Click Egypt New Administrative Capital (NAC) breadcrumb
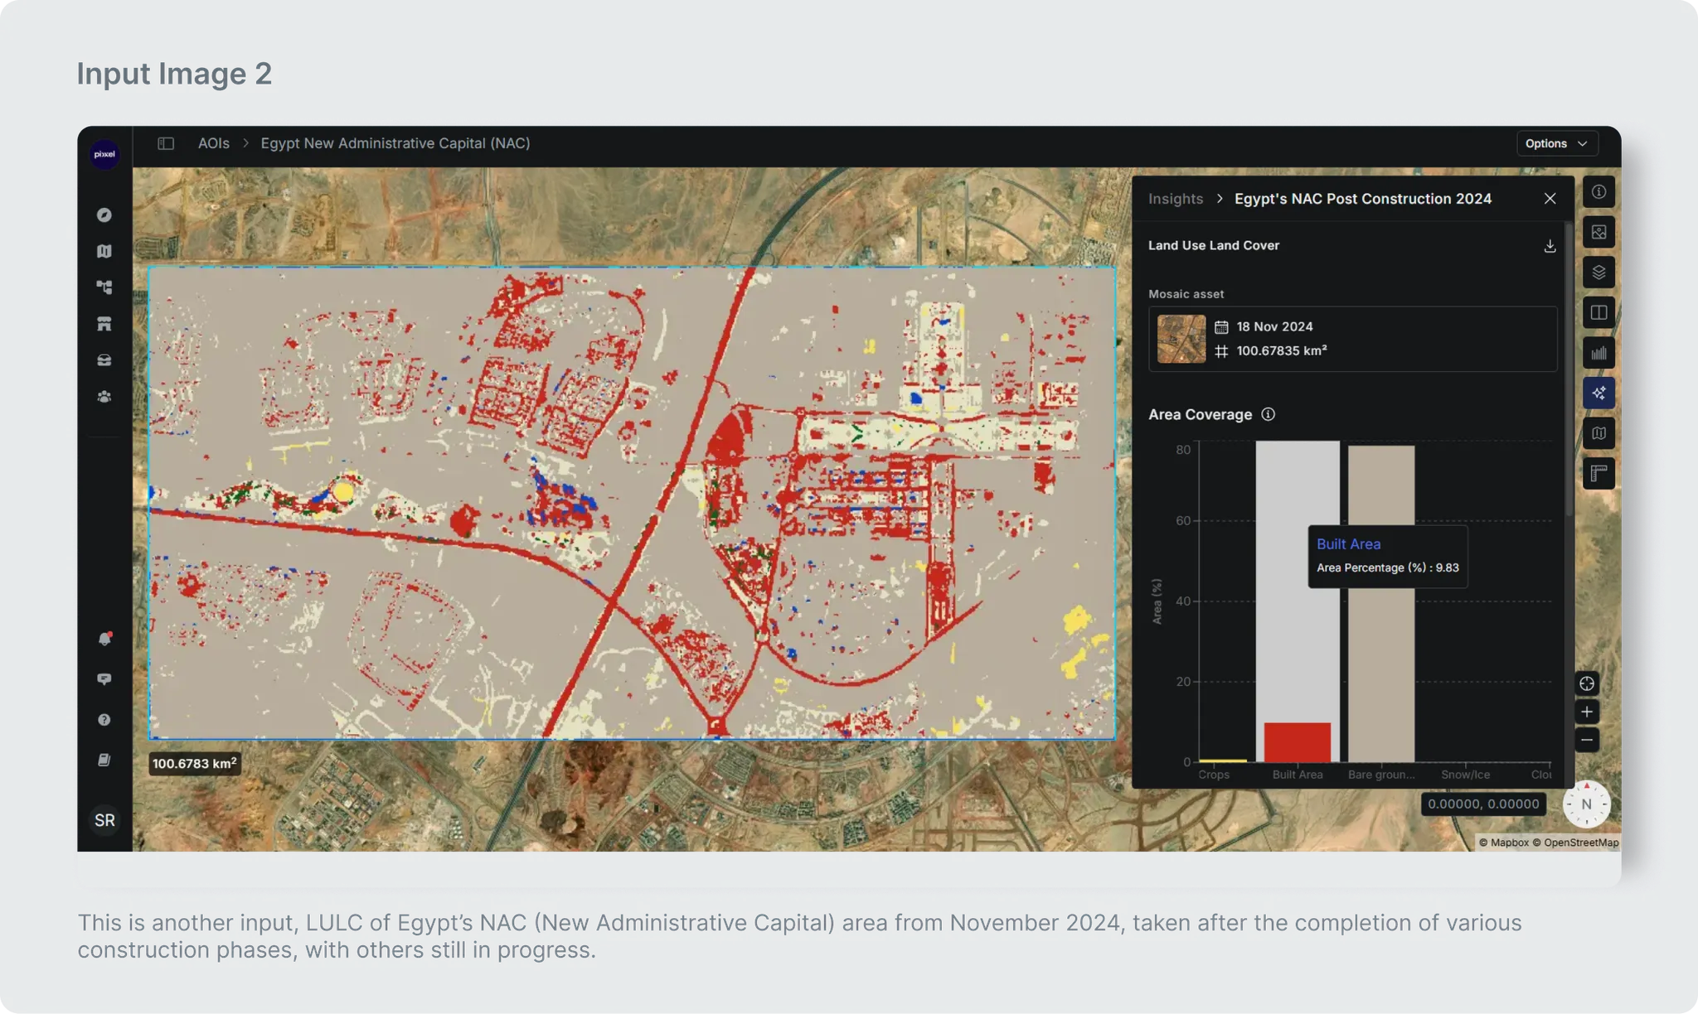This screenshot has width=1698, height=1014. tap(395, 143)
